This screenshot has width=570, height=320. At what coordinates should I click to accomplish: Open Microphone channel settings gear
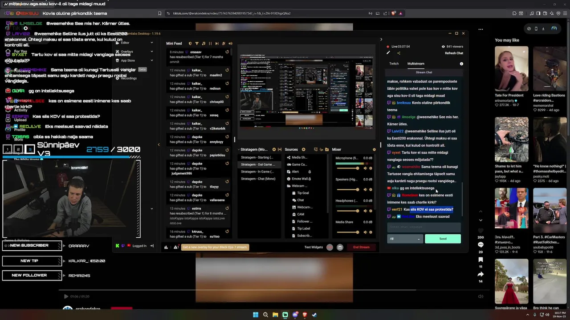pyautogui.click(x=370, y=168)
